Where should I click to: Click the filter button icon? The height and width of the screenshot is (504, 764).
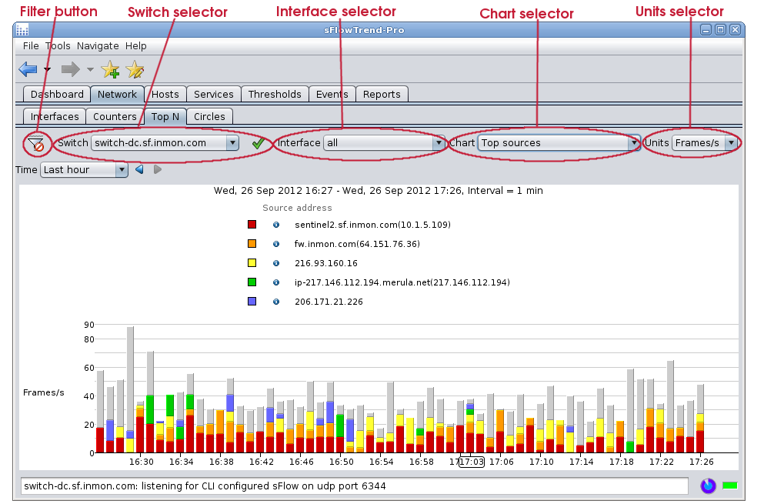36,143
